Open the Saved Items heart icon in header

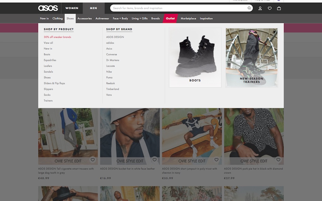point(269,8)
